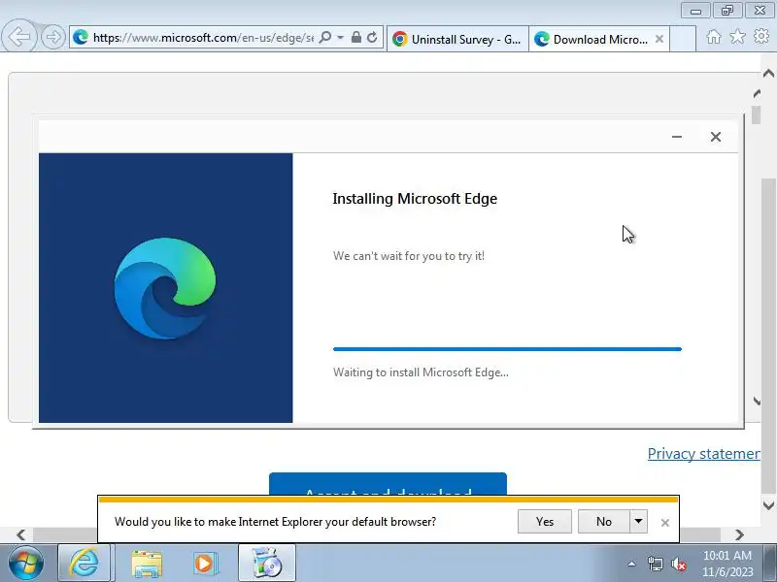Refresh the page with the reload icon
The image size is (777, 582).
pos(372,37)
